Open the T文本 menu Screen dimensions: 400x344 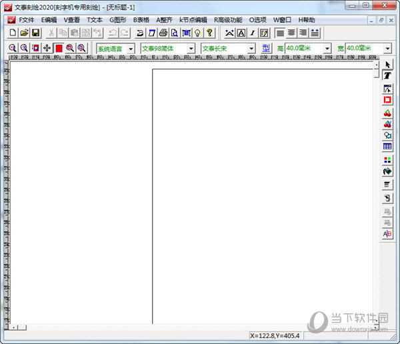[95, 20]
